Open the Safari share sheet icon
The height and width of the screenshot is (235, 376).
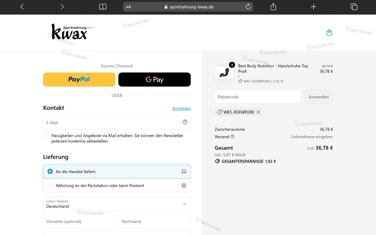point(273,7)
